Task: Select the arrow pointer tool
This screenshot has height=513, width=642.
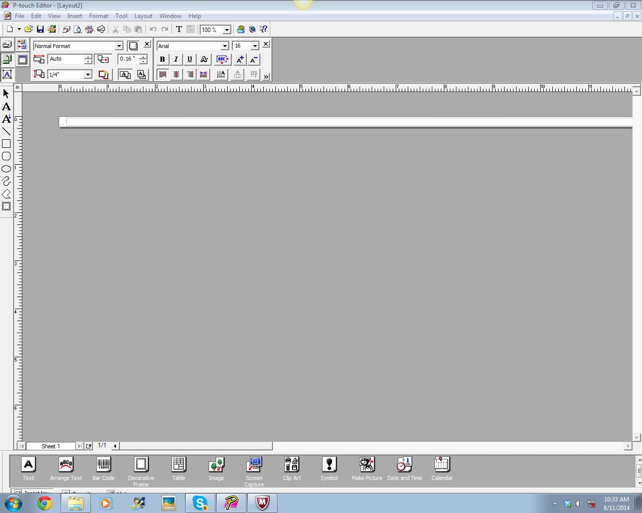Action: 7,94
